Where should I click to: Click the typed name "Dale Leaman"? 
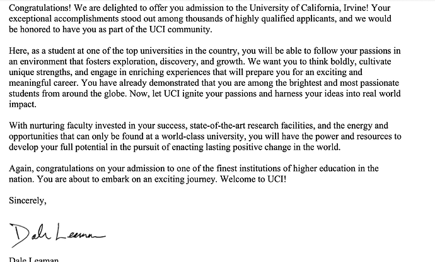36,258
